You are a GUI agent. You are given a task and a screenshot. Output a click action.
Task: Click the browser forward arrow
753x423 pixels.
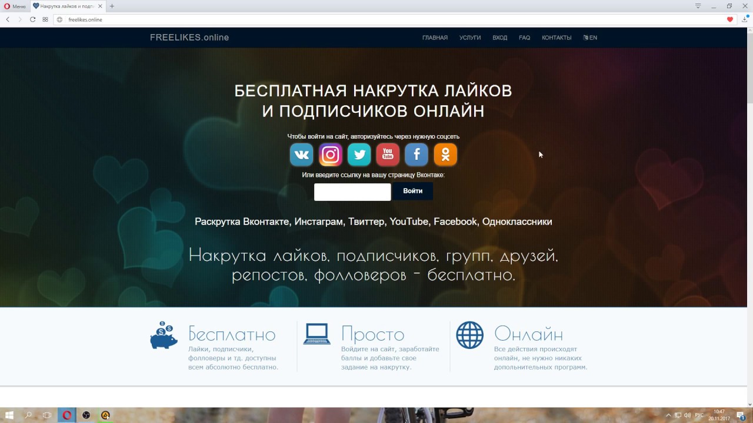point(20,19)
